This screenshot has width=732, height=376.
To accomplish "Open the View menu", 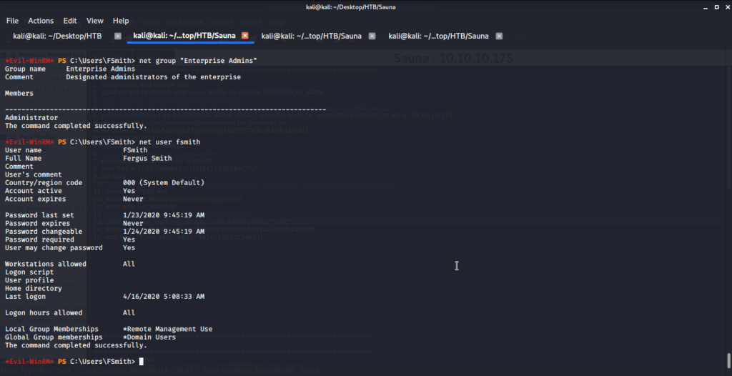I will (95, 21).
